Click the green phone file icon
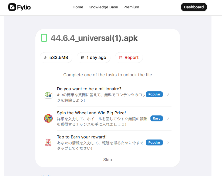Screen dimensions: 222x176 [x=44, y=38]
